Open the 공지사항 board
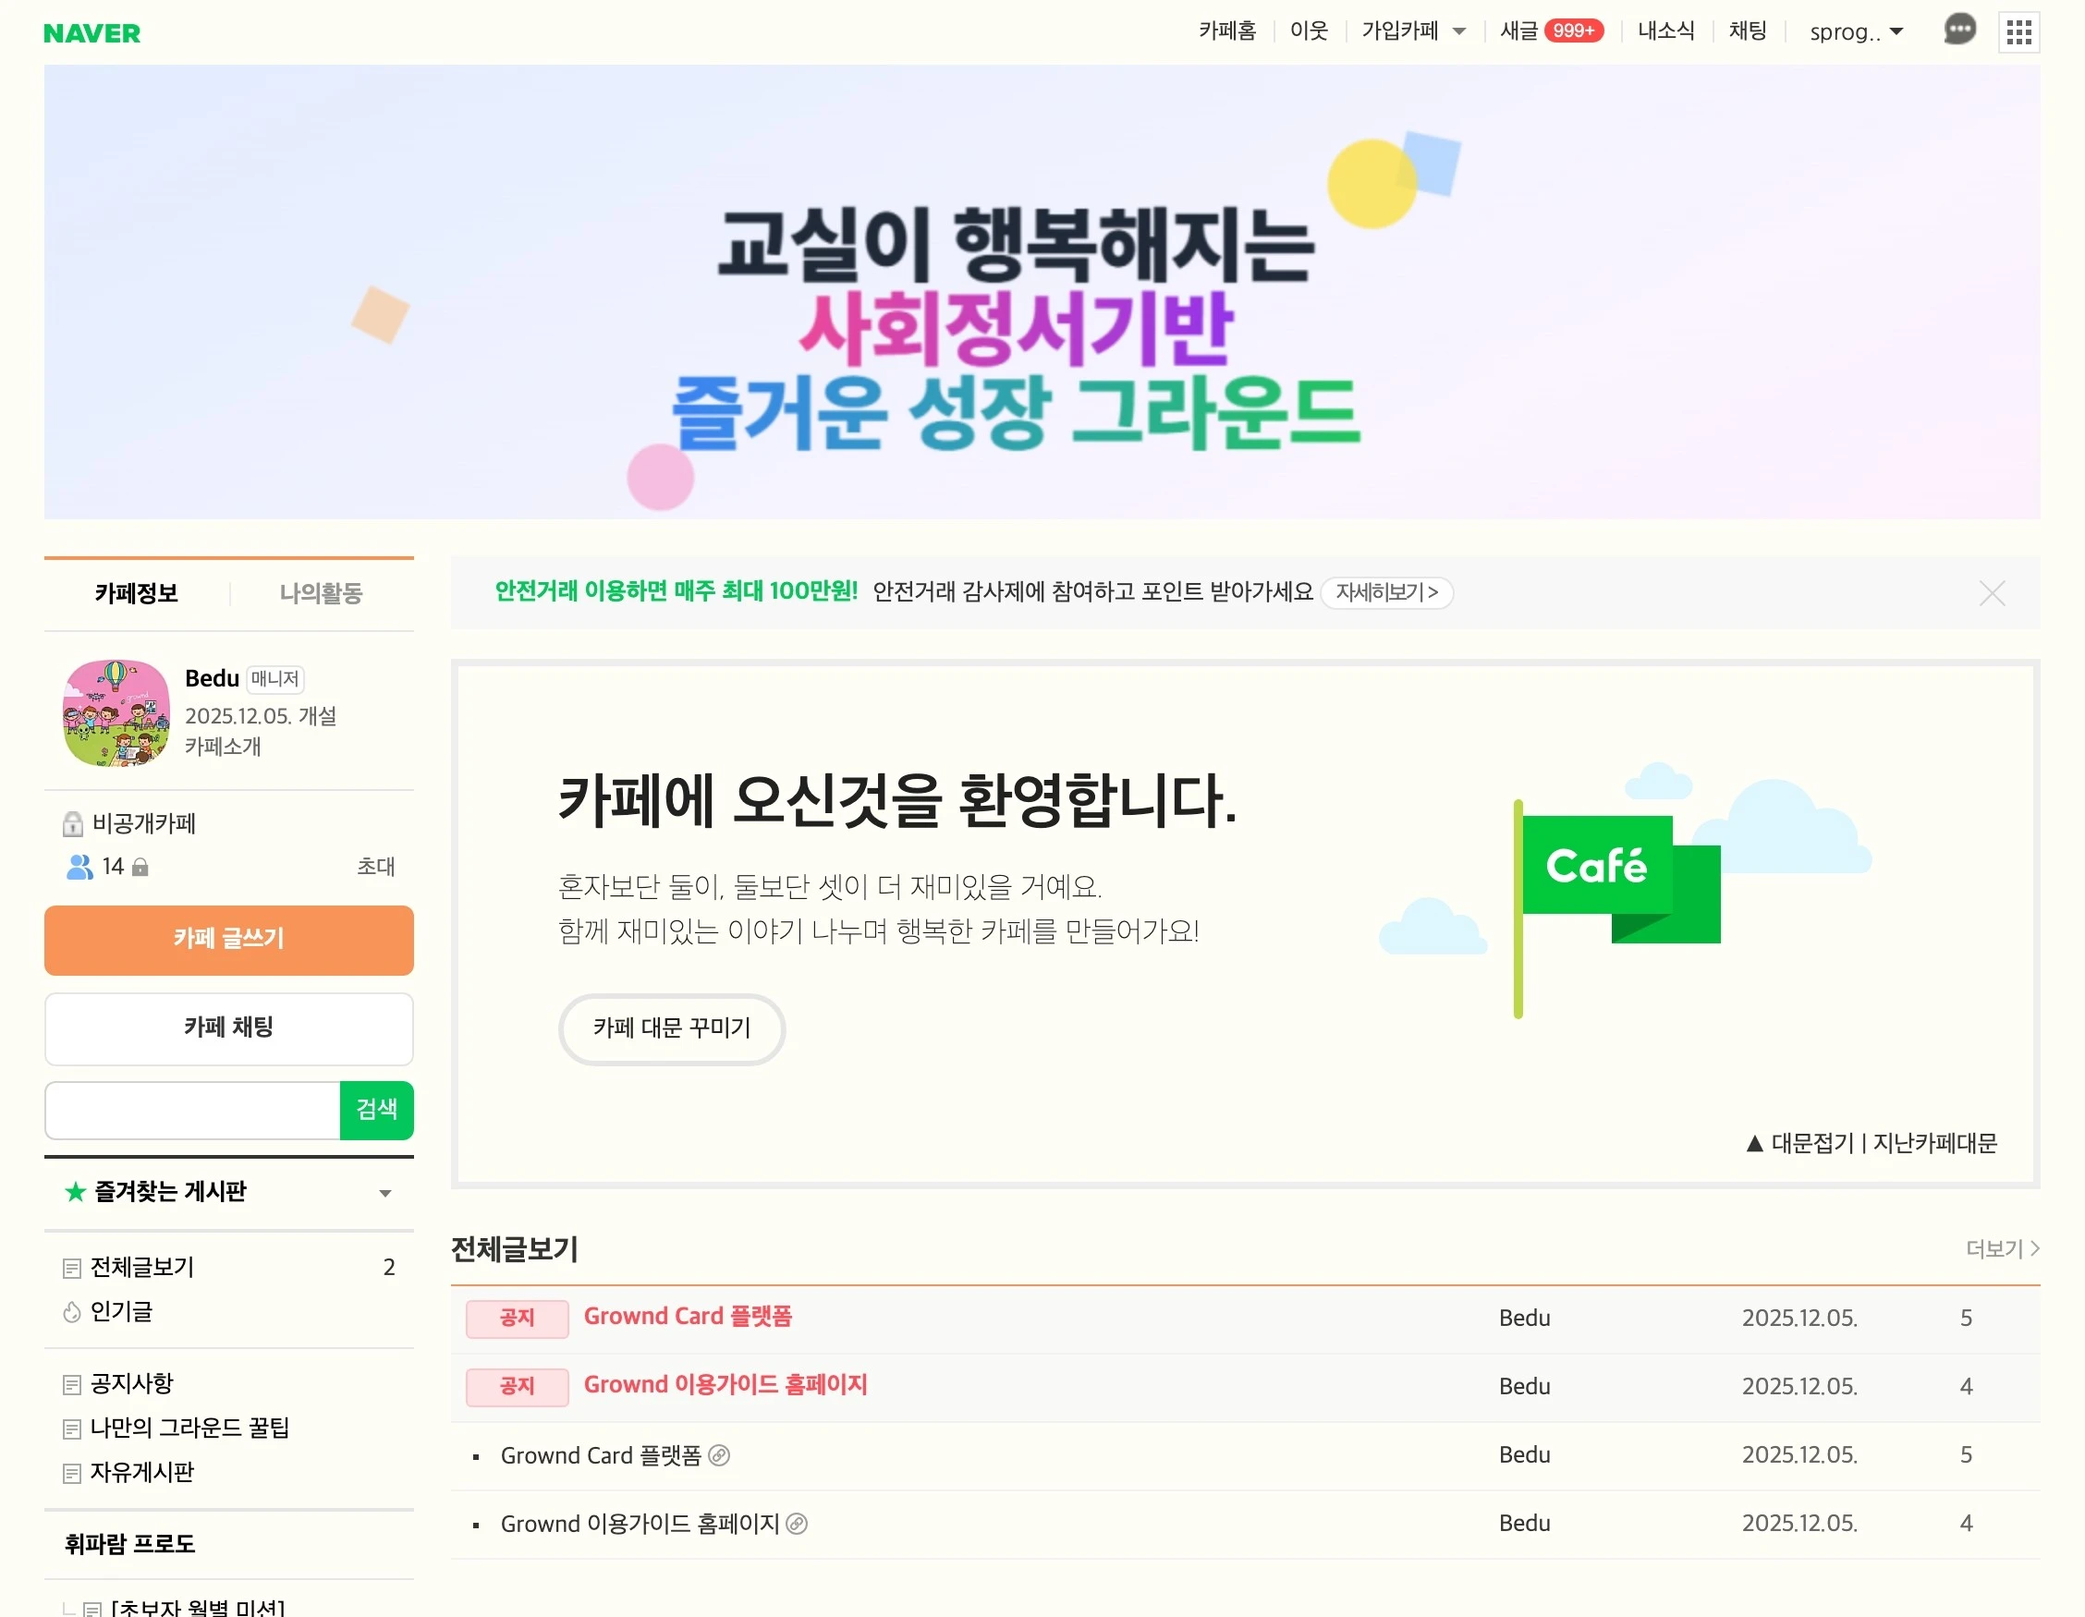Viewport: 2085px width, 1617px height. (x=132, y=1384)
